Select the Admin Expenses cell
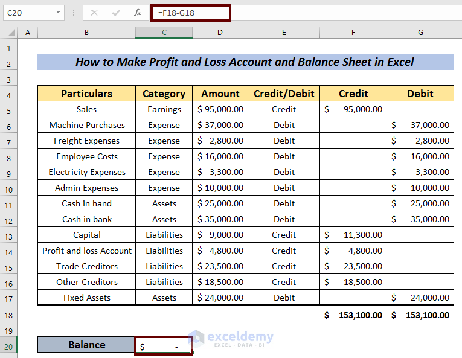462x358 pixels. [x=86, y=188]
